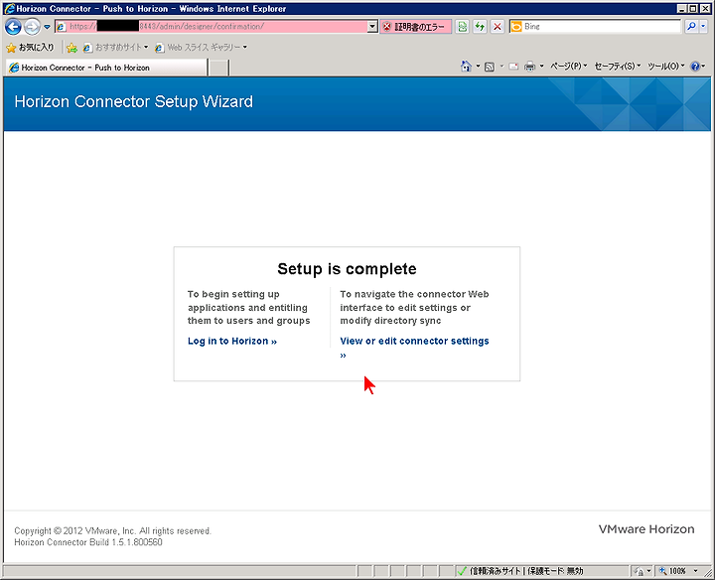Screen dimensions: 715x580
Task: Click the Horizon Connector Setup Wizard title
Action: pyautogui.click(x=134, y=101)
